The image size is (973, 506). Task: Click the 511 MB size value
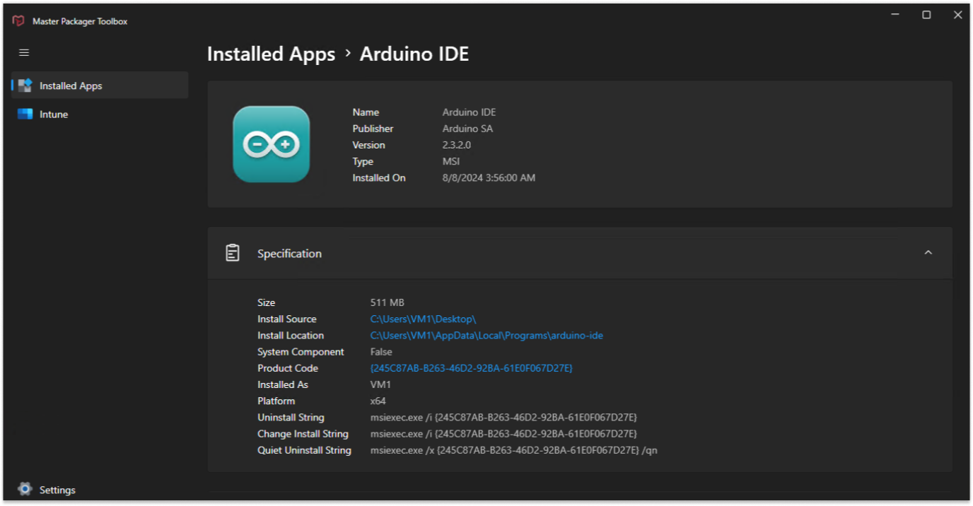(x=388, y=302)
